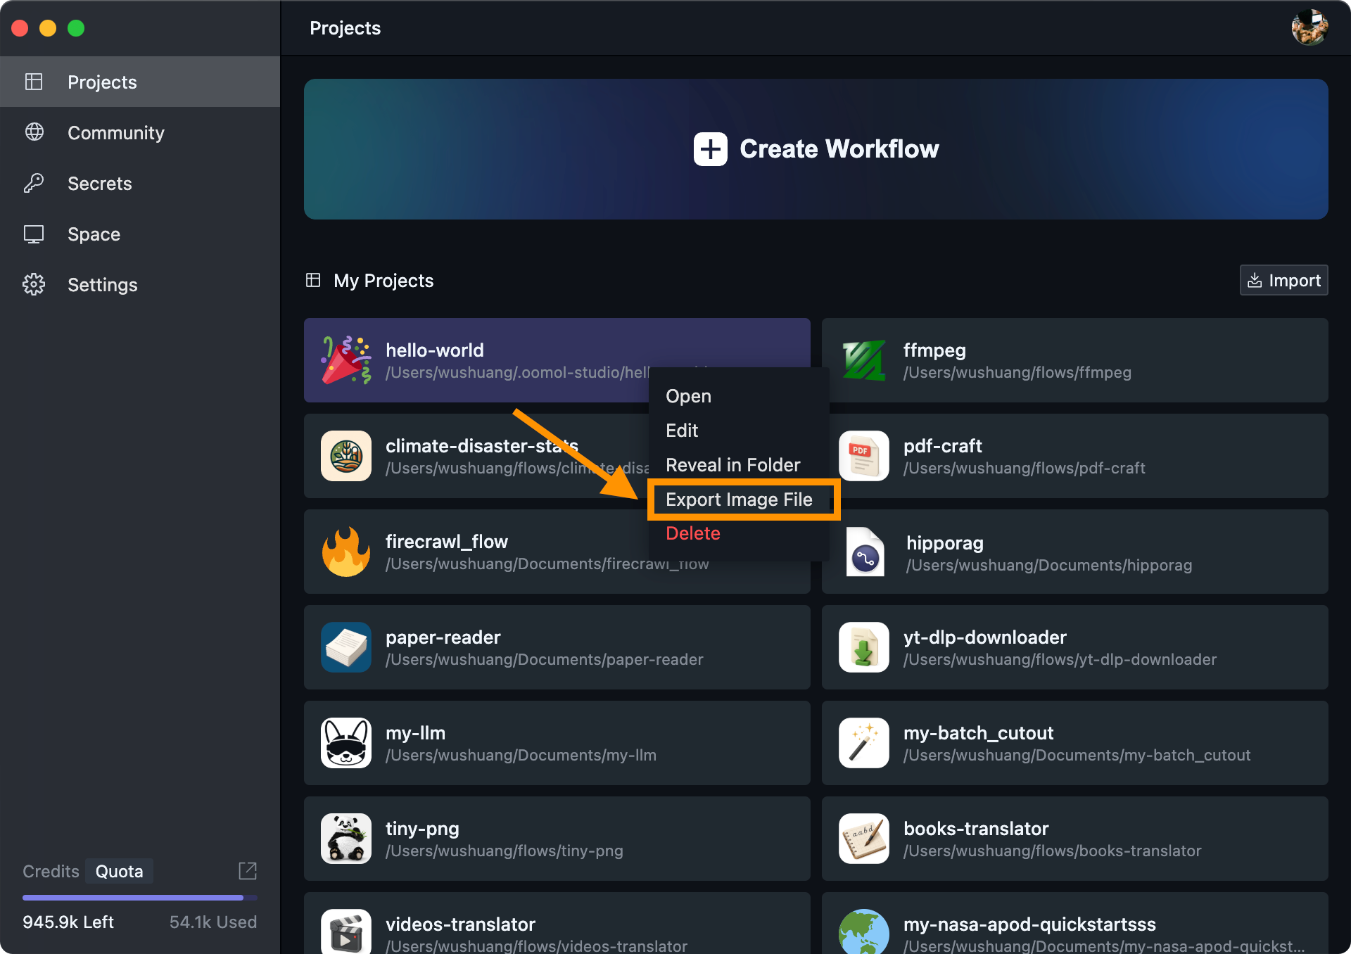
Task: Click the my-llm dog icon
Action: (345, 743)
